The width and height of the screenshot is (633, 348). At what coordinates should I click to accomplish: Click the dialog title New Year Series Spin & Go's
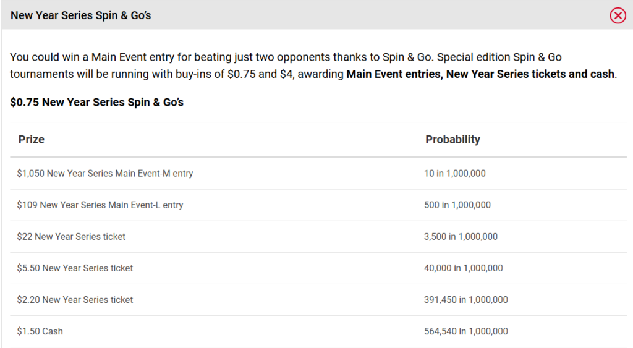pos(81,15)
